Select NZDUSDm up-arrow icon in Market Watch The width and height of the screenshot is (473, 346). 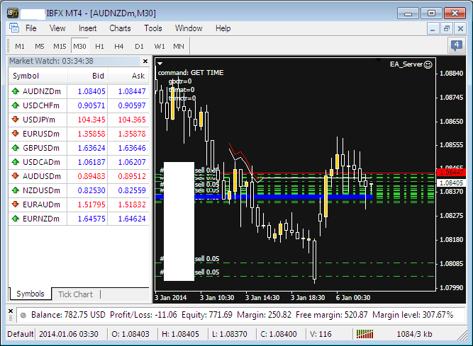[16, 190]
